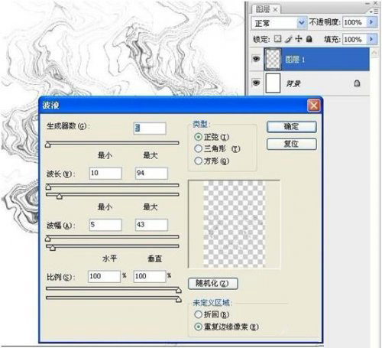Click the wave filter preview image

pyautogui.click(x=234, y=224)
